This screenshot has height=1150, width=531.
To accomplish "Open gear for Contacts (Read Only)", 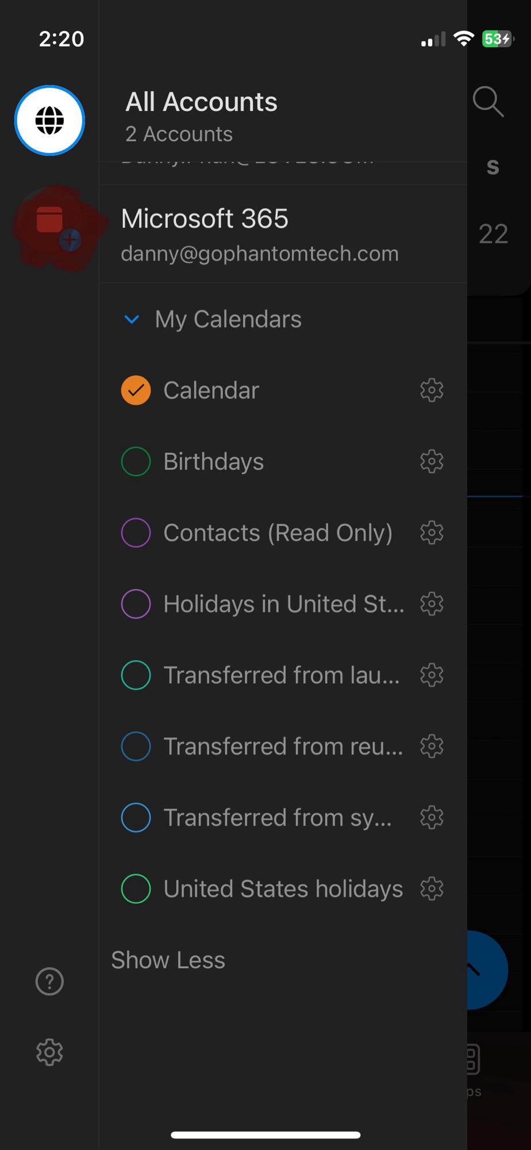I will [x=432, y=532].
